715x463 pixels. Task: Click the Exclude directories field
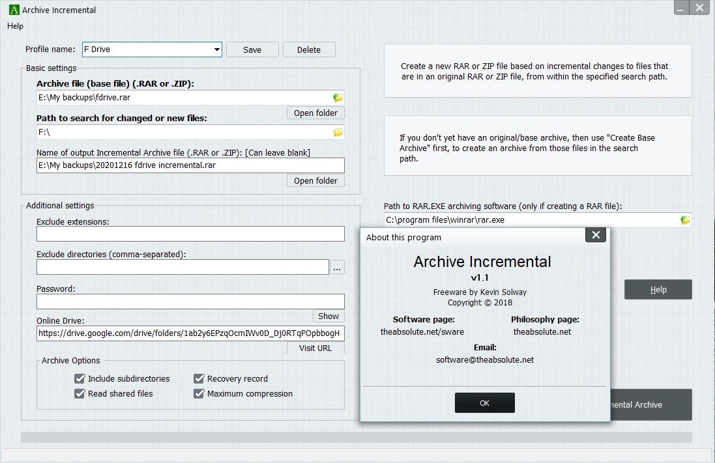pyautogui.click(x=183, y=267)
